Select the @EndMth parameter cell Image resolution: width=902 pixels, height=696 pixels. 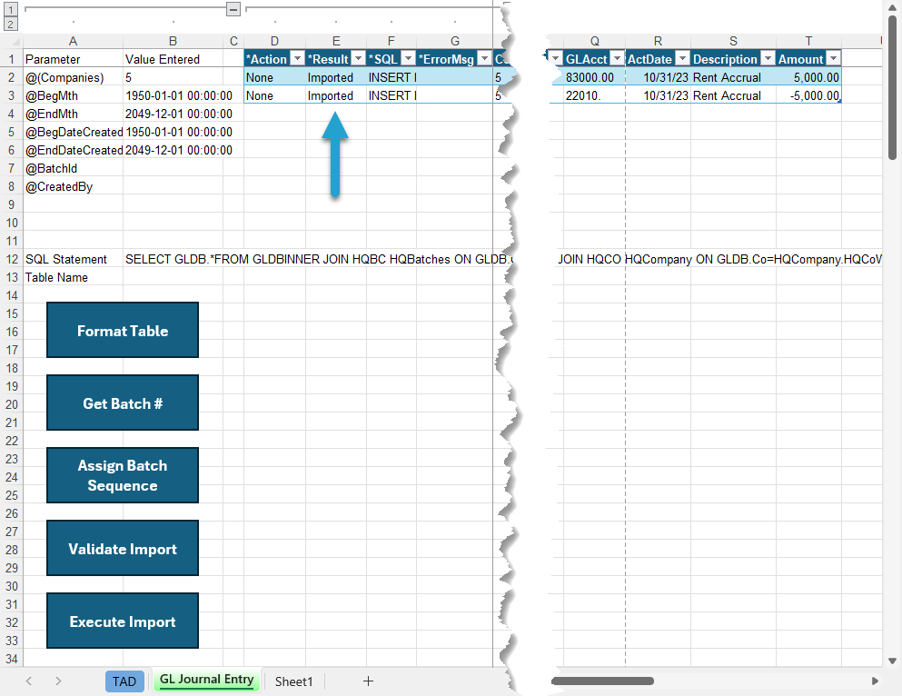tap(73, 114)
